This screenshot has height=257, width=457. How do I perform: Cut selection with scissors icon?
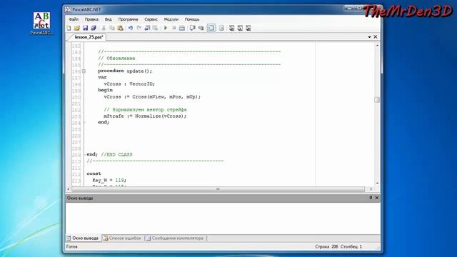tap(104, 28)
